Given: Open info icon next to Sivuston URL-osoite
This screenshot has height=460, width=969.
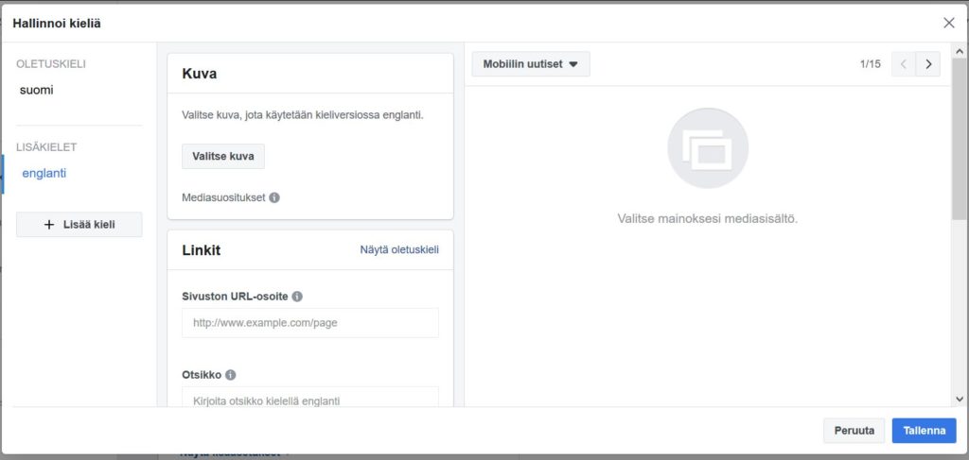Looking at the screenshot, I should tap(297, 296).
